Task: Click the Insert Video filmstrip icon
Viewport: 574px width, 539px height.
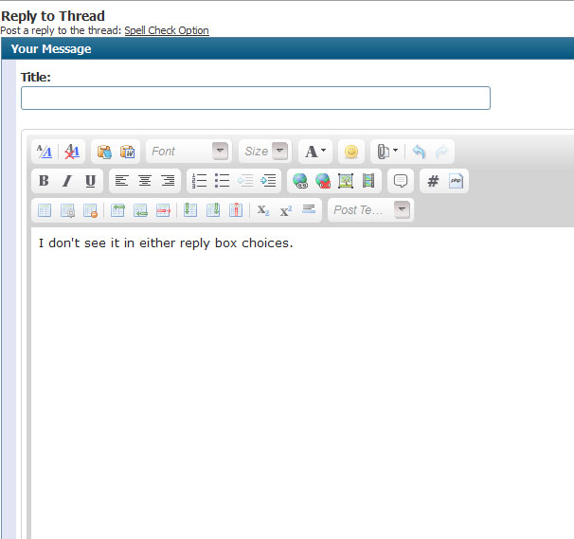Action: pyautogui.click(x=368, y=181)
